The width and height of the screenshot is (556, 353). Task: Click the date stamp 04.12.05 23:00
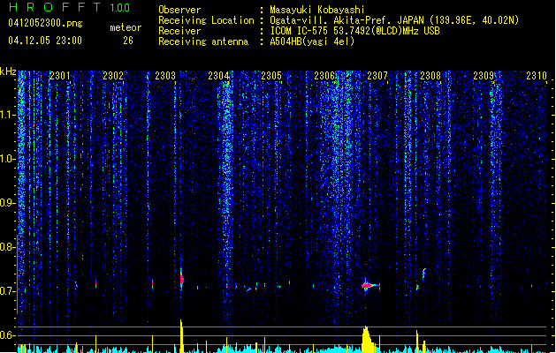pyautogui.click(x=45, y=41)
